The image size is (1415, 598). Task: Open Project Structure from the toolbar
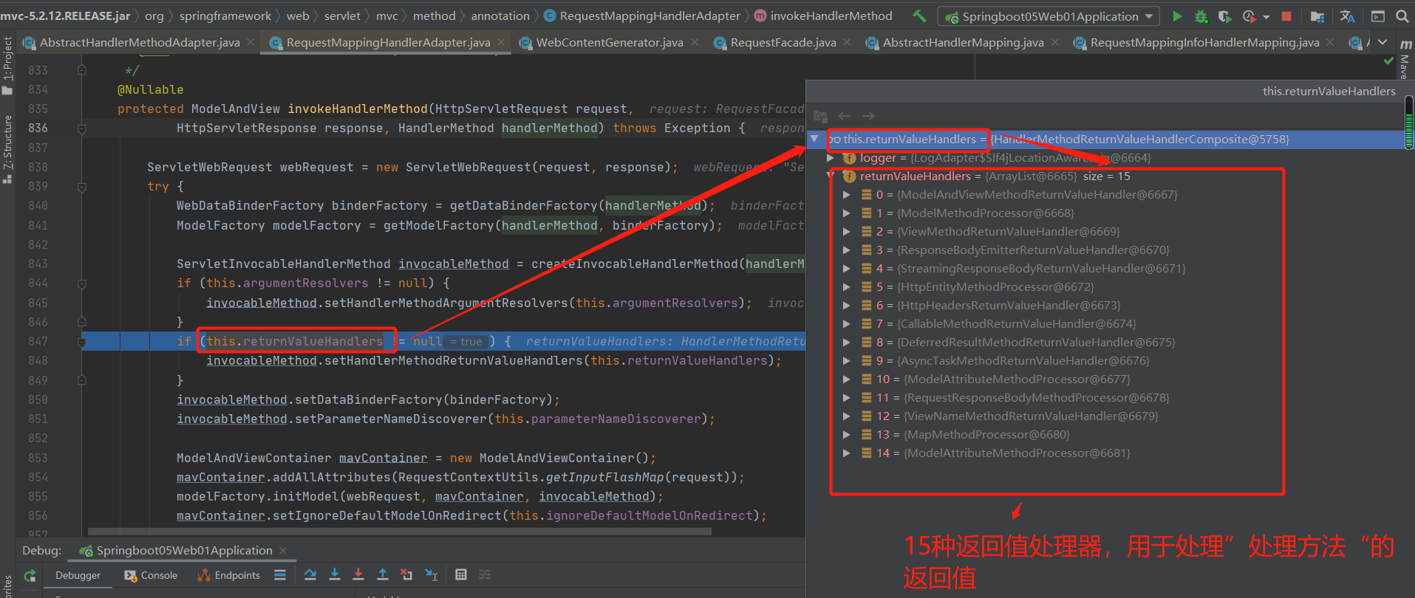(1317, 16)
